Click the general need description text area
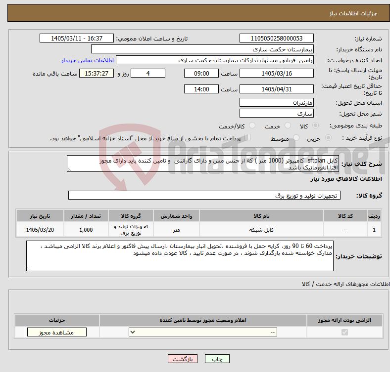The image size is (390, 372). [x=203, y=164]
